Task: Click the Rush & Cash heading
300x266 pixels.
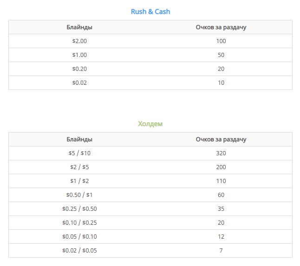Action: coord(150,12)
